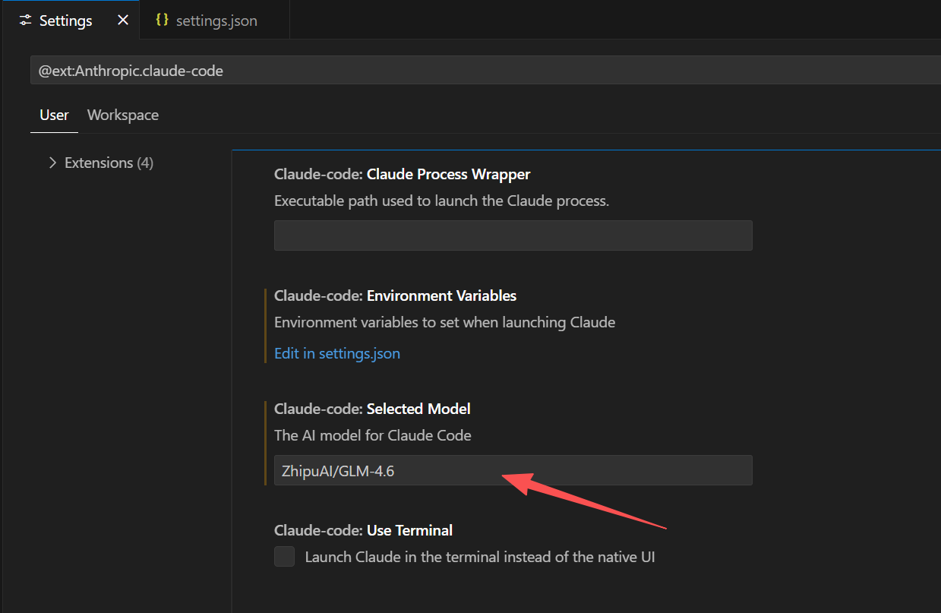Enable "Launch Claude in the terminal" checkbox

pyautogui.click(x=283, y=556)
